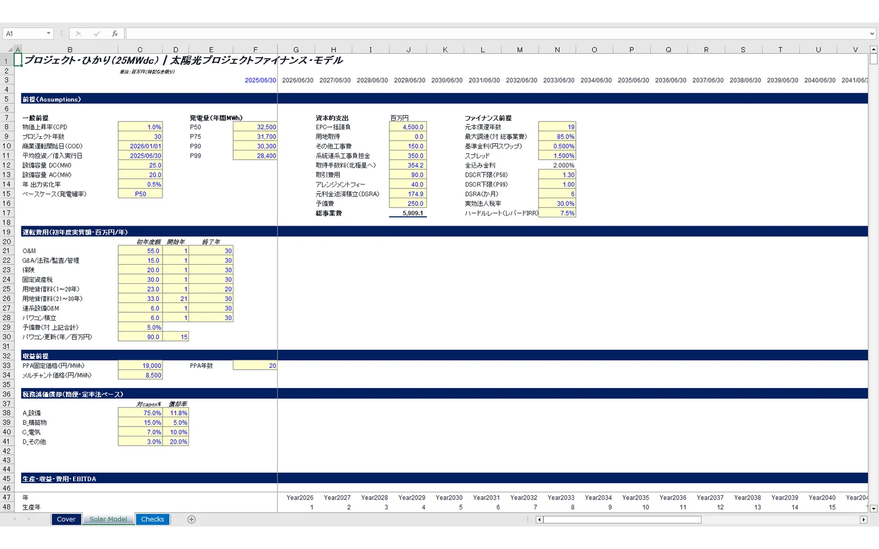Select row header 19
This screenshot has height=549, width=879.
point(7,232)
